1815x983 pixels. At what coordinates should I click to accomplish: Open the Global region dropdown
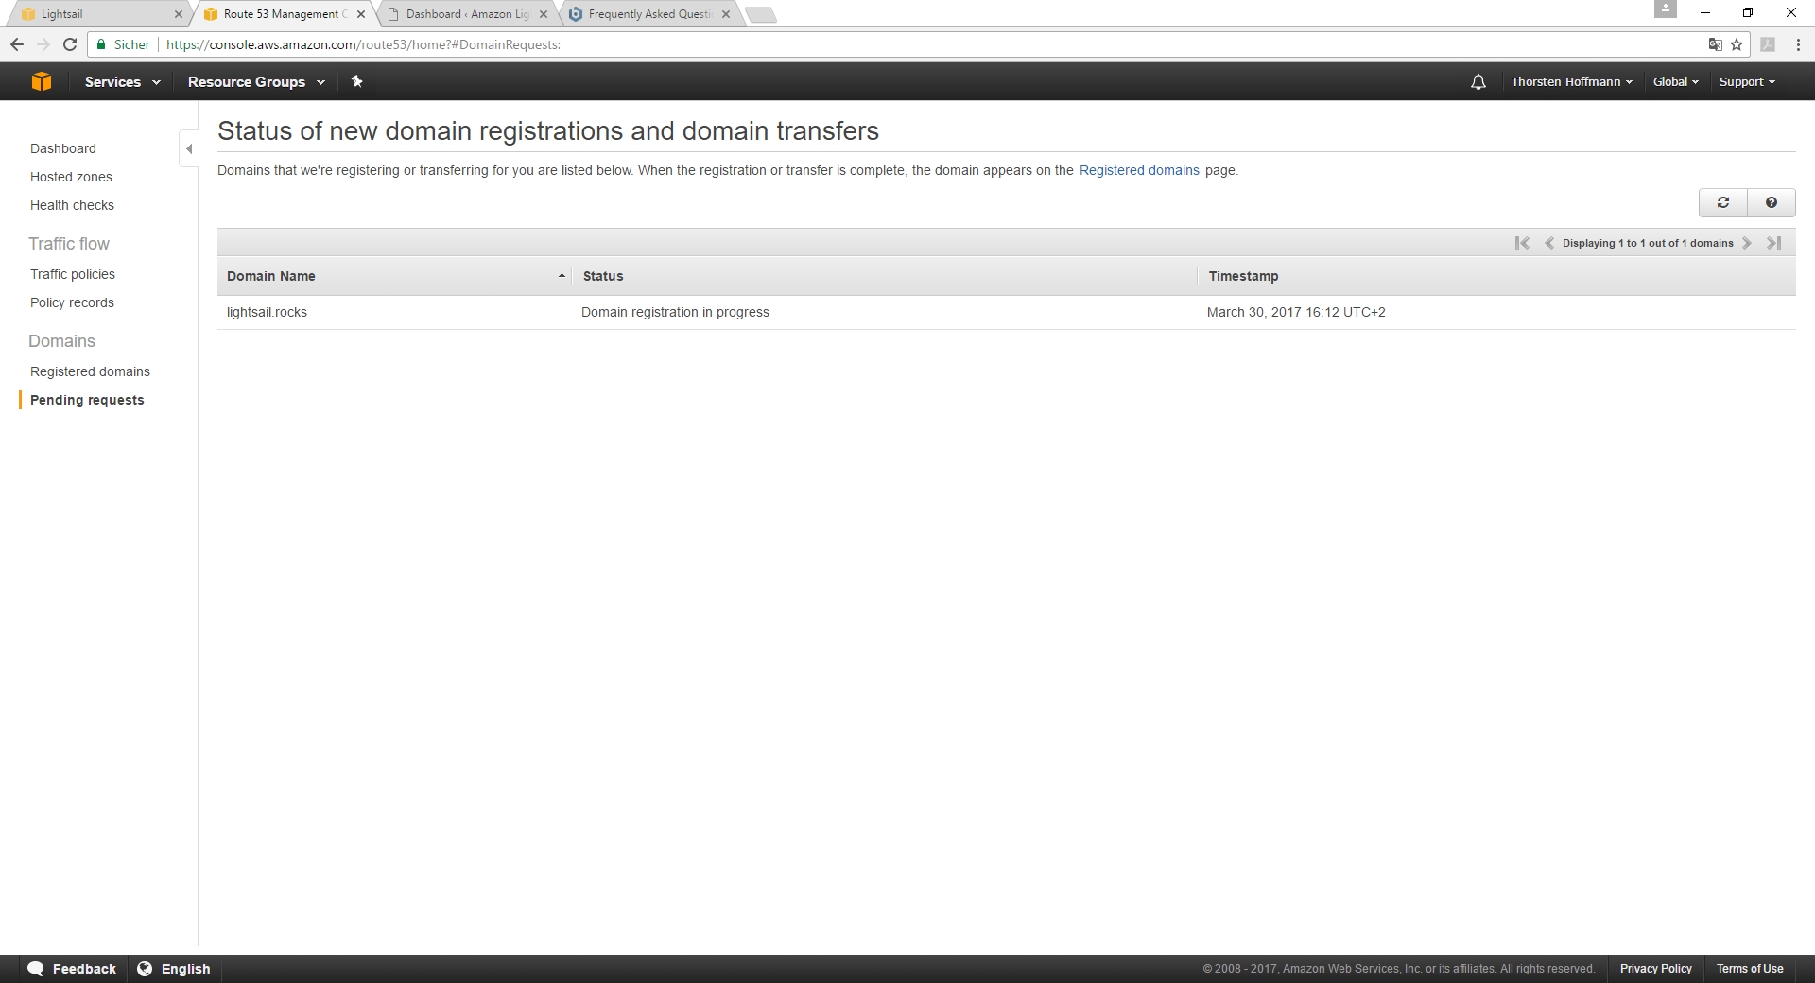[1675, 82]
